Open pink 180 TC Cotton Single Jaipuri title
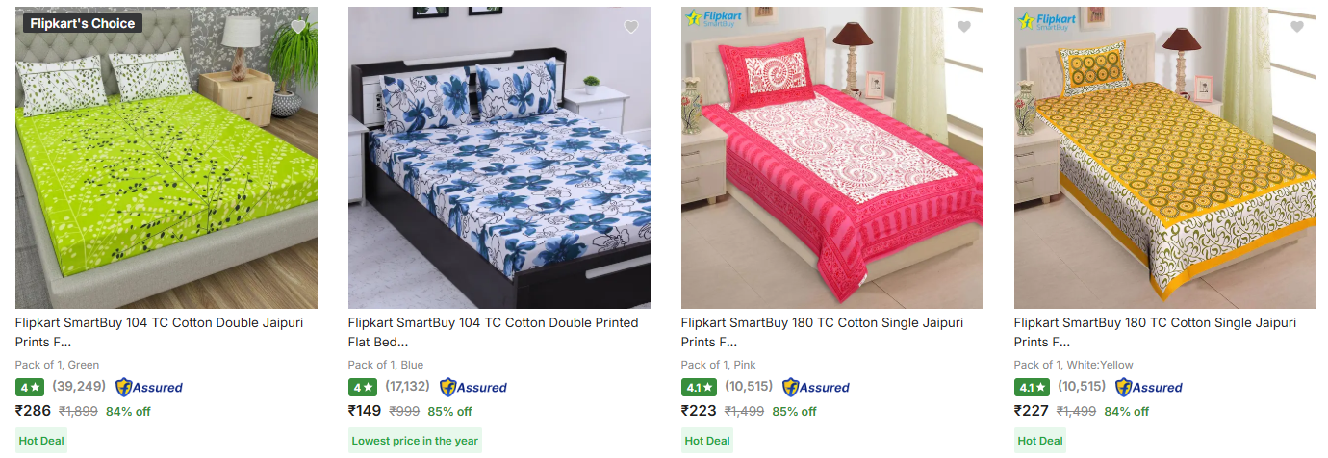This screenshot has width=1328, height=458. (x=822, y=332)
